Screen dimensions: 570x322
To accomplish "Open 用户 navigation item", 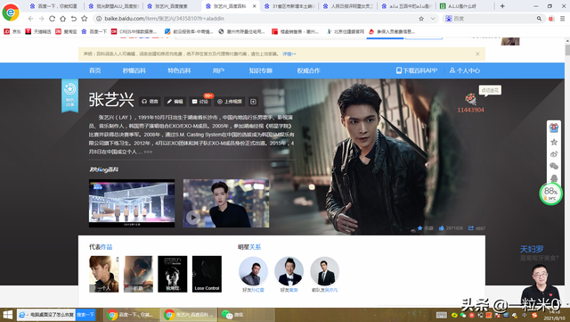I will click(218, 70).
